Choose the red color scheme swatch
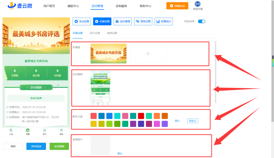The image size is (274, 158). pos(141,116)
